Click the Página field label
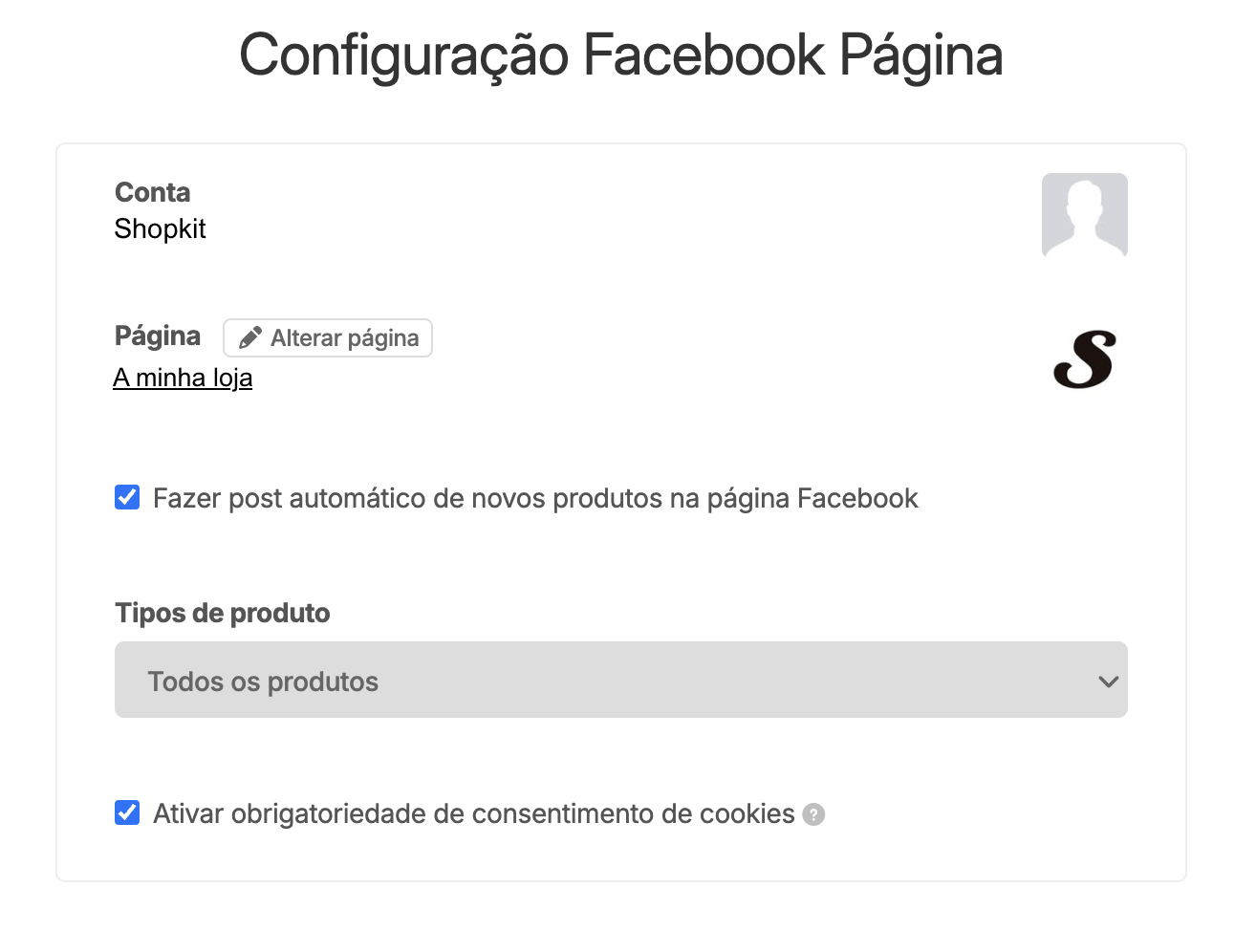This screenshot has width=1256, height=931. pyautogui.click(x=158, y=336)
